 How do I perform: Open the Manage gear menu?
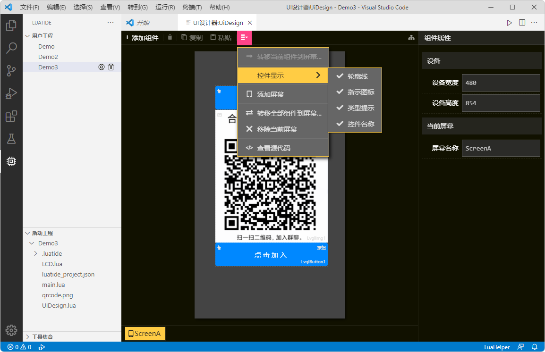(x=11, y=330)
